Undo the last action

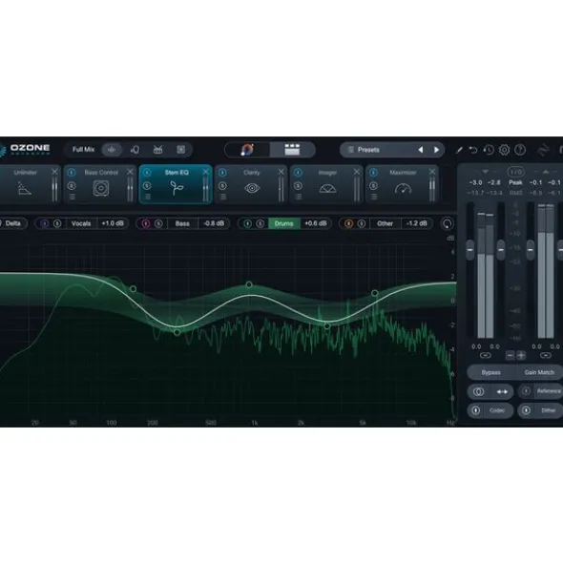click(x=473, y=150)
